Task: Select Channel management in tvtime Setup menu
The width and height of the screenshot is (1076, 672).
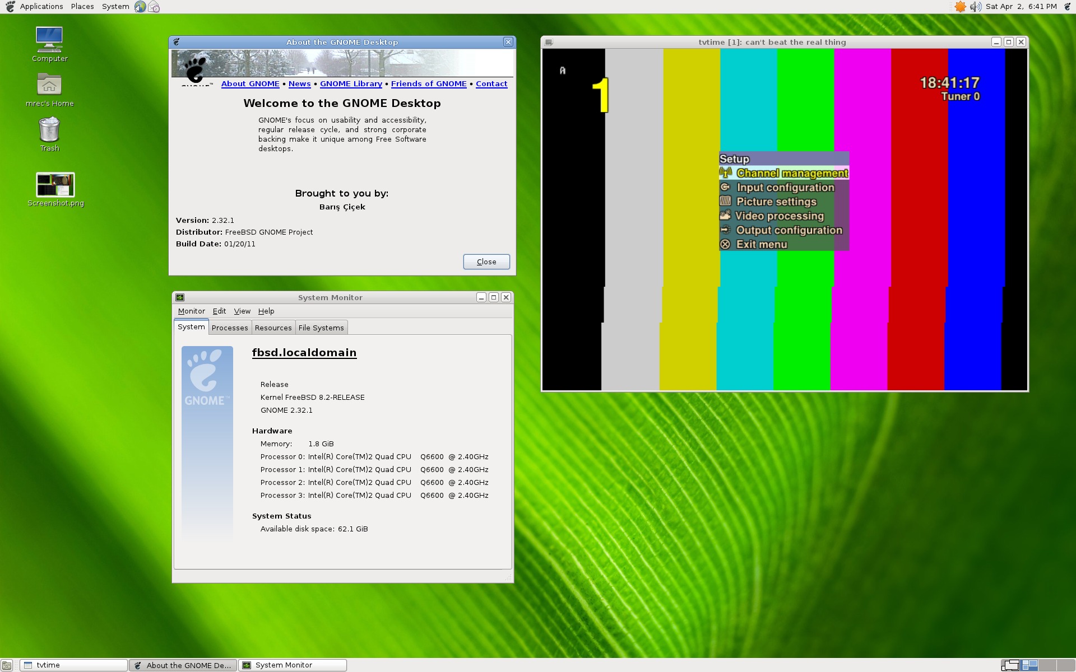Action: [x=784, y=173]
